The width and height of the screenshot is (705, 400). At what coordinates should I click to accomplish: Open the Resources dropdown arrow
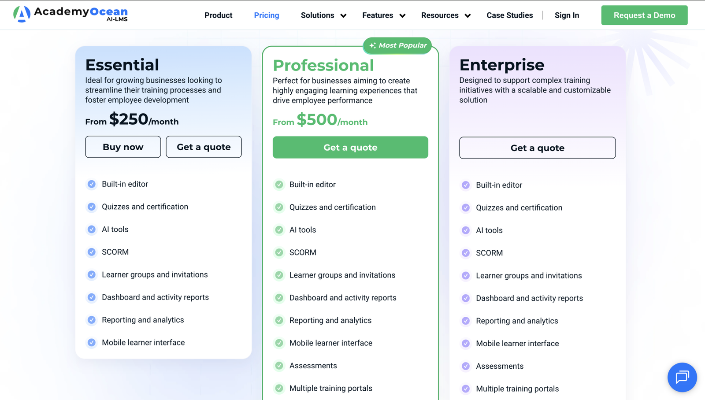point(468,16)
